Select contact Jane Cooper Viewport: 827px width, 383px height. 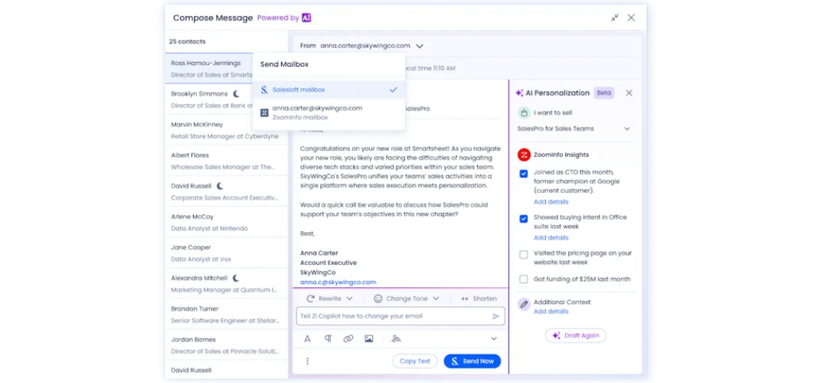tap(226, 253)
